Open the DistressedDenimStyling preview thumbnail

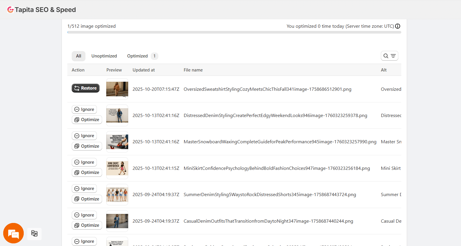(x=117, y=115)
